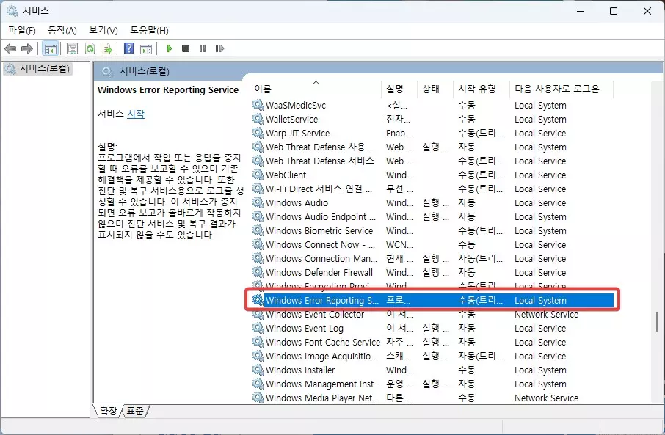Click the 시작 link to start the service

[x=134, y=112]
